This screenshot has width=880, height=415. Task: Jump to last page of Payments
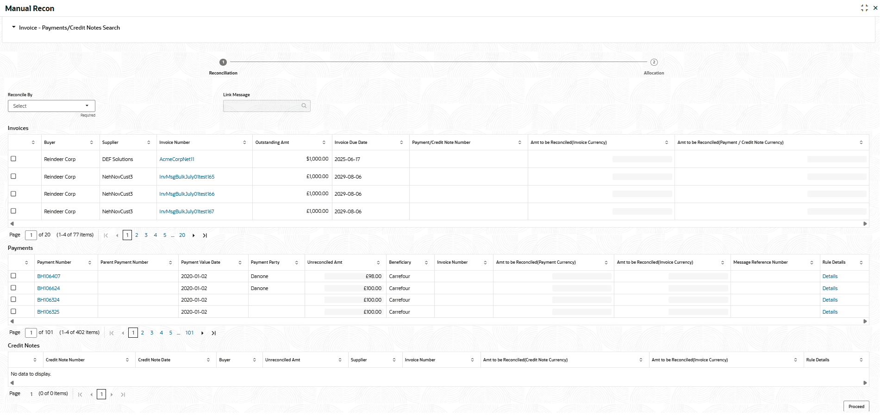[214, 333]
